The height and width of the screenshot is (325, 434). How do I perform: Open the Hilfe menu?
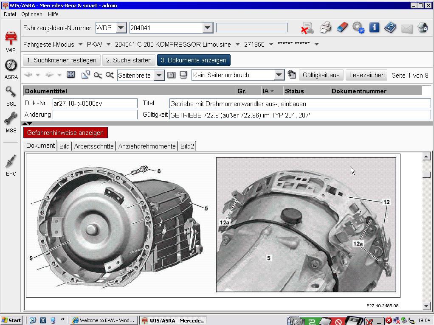(53, 14)
